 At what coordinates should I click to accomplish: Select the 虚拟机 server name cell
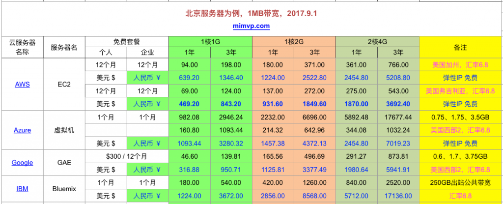[x=64, y=130]
